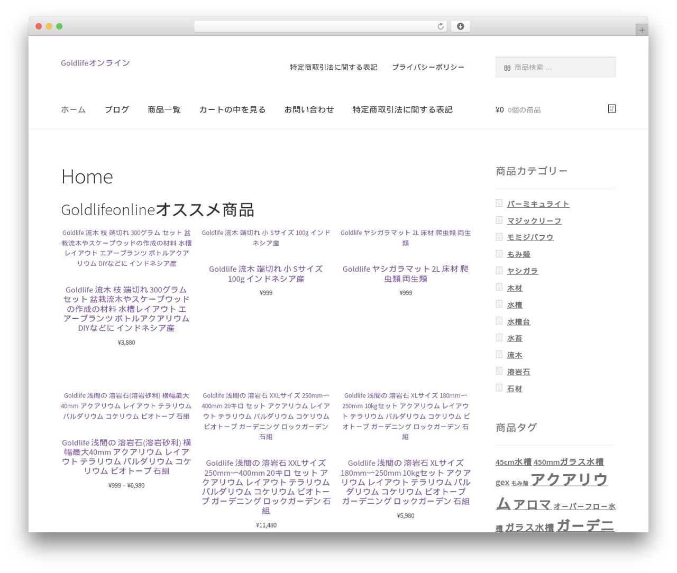
Task: Click folder icon beside モミジバフウ
Action: [499, 237]
